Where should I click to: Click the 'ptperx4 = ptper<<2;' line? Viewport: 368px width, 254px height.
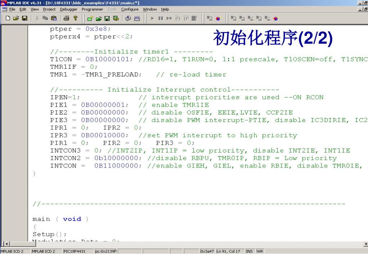tap(91, 37)
